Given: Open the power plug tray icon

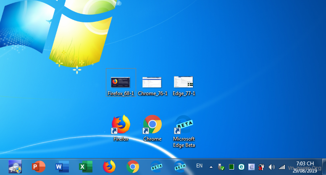Looking at the screenshot, I should pyautogui.click(x=261, y=167).
